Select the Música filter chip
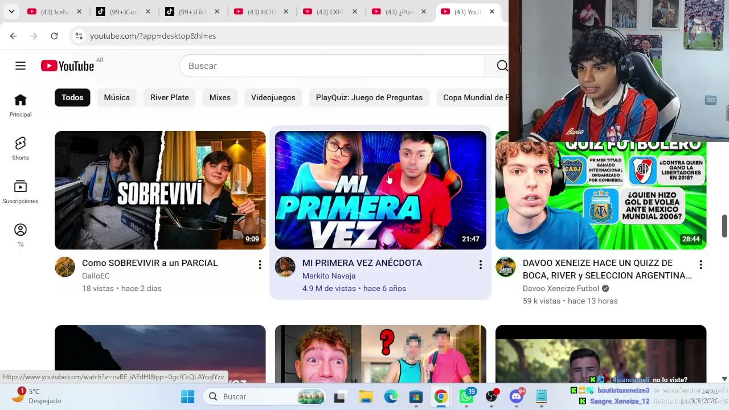This screenshot has width=729, height=410. [x=117, y=97]
